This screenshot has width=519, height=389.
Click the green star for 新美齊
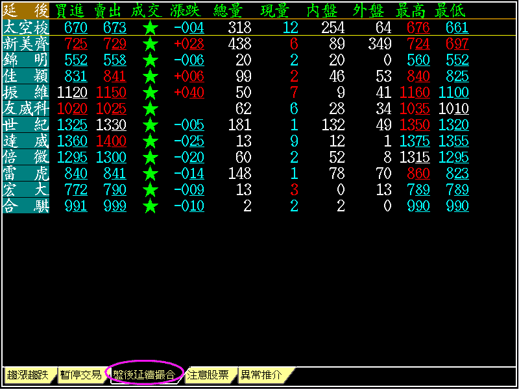151,44
